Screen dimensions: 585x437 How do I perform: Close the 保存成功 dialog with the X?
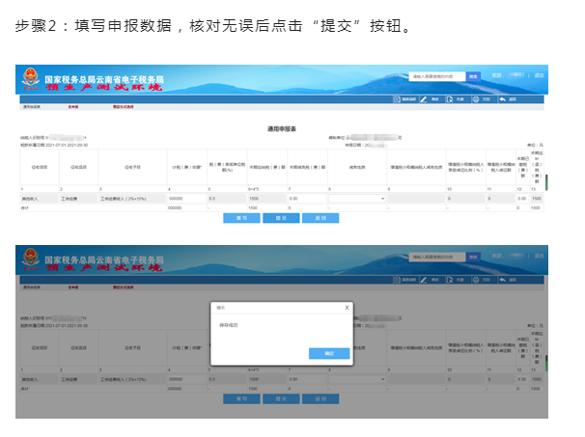pyautogui.click(x=347, y=308)
